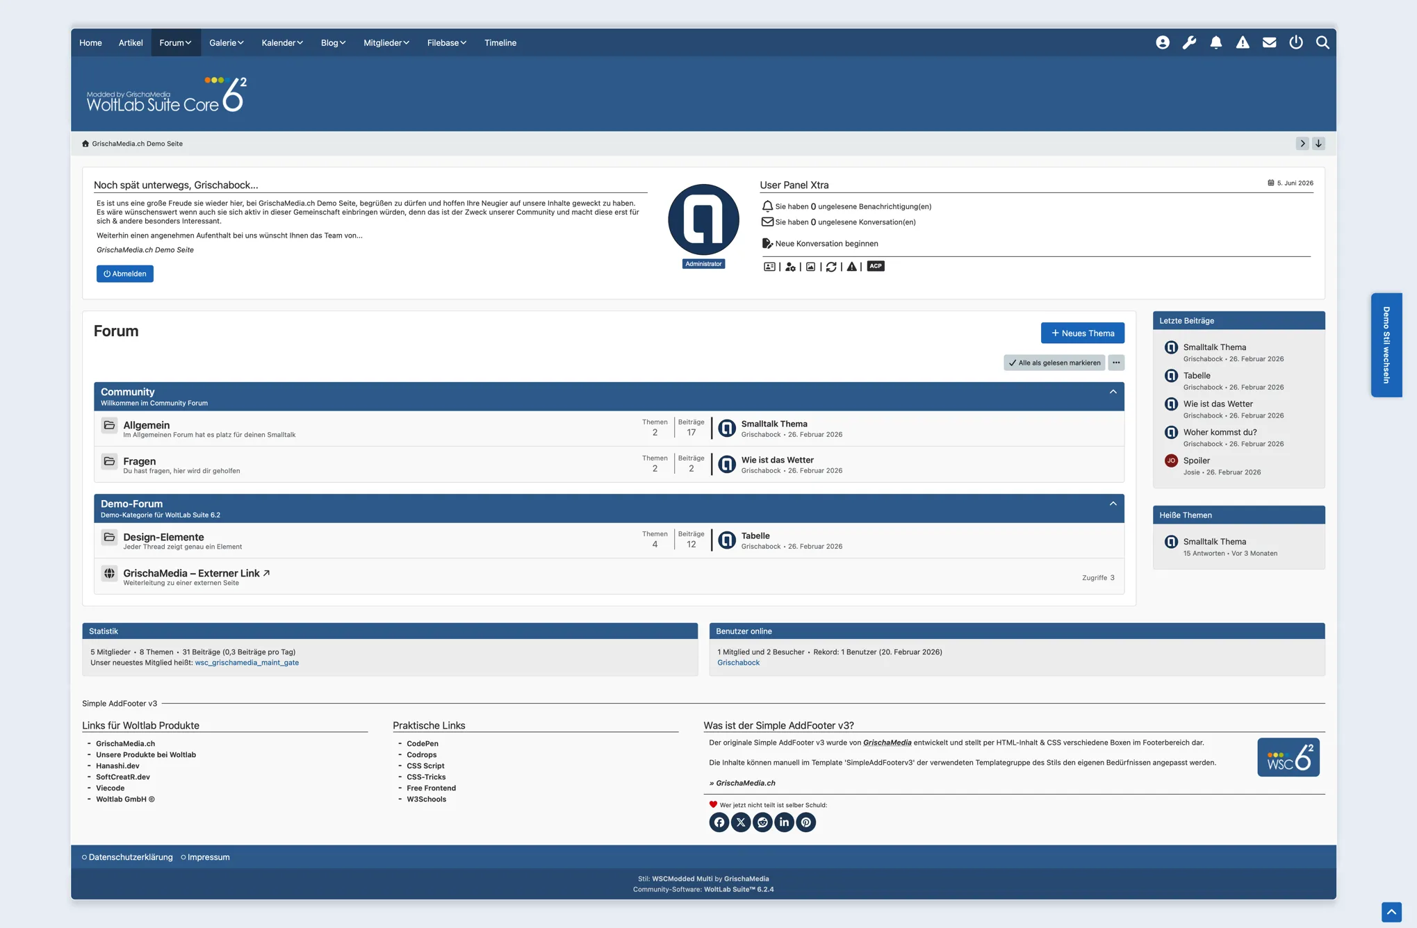1417x928 pixels.
Task: Click the Demo Stil wechseln side tab
Action: click(1386, 345)
